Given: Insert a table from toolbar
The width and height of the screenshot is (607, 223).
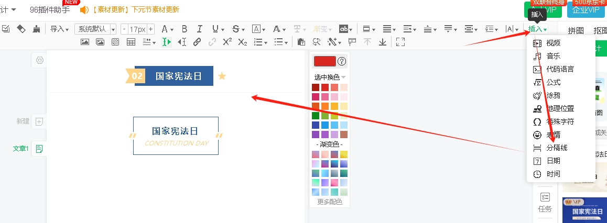Looking at the screenshot, I should [x=131, y=42].
